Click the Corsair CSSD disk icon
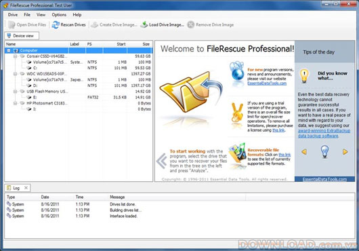The image size is (359, 251). pyautogui.click(x=22, y=56)
